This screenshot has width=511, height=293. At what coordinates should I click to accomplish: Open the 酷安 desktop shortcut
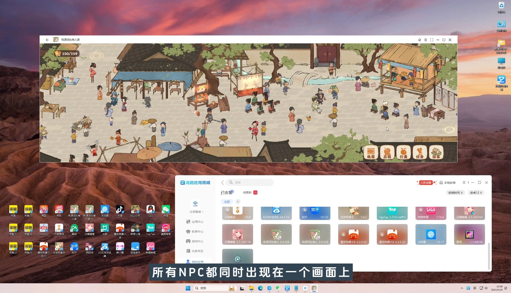pos(74,230)
